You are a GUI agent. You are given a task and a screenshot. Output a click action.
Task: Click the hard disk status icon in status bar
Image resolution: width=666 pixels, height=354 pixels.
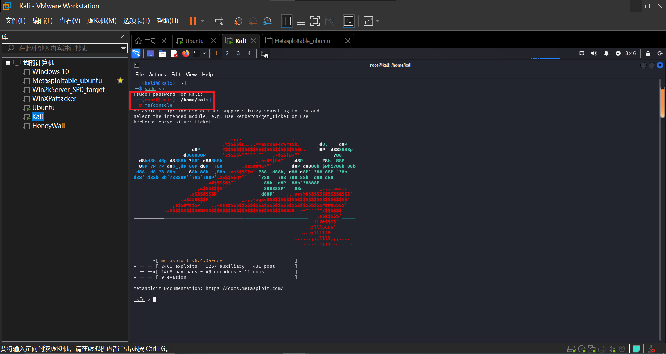coord(571,349)
